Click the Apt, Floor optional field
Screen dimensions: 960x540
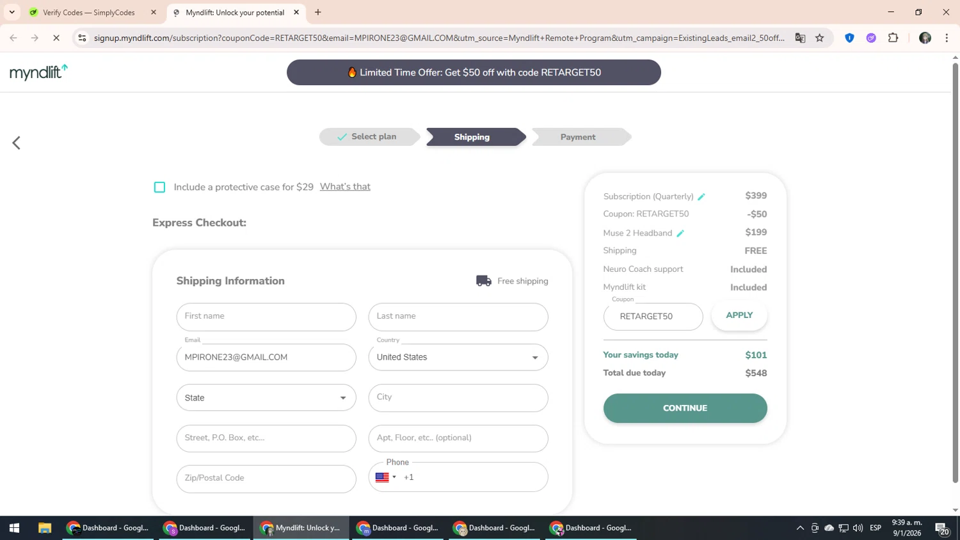pyautogui.click(x=458, y=438)
